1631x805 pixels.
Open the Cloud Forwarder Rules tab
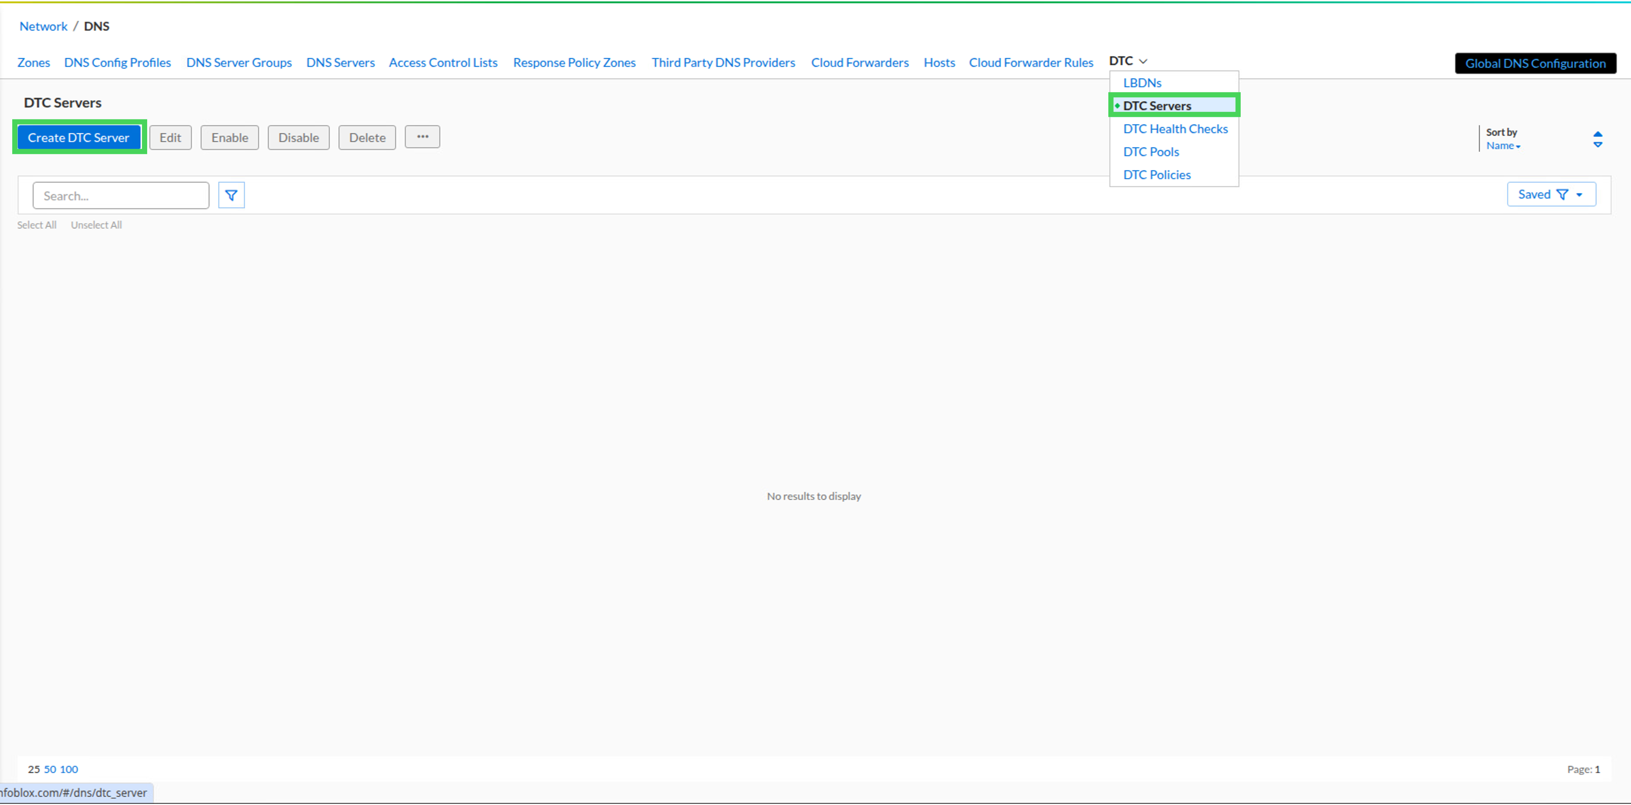click(x=1031, y=63)
